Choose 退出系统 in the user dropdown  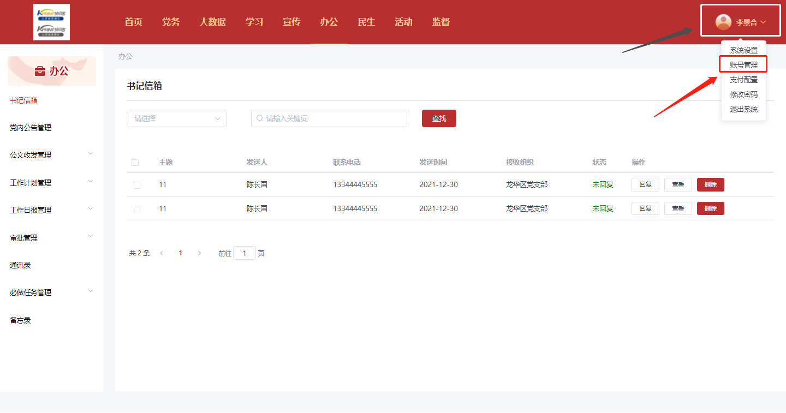coord(743,109)
